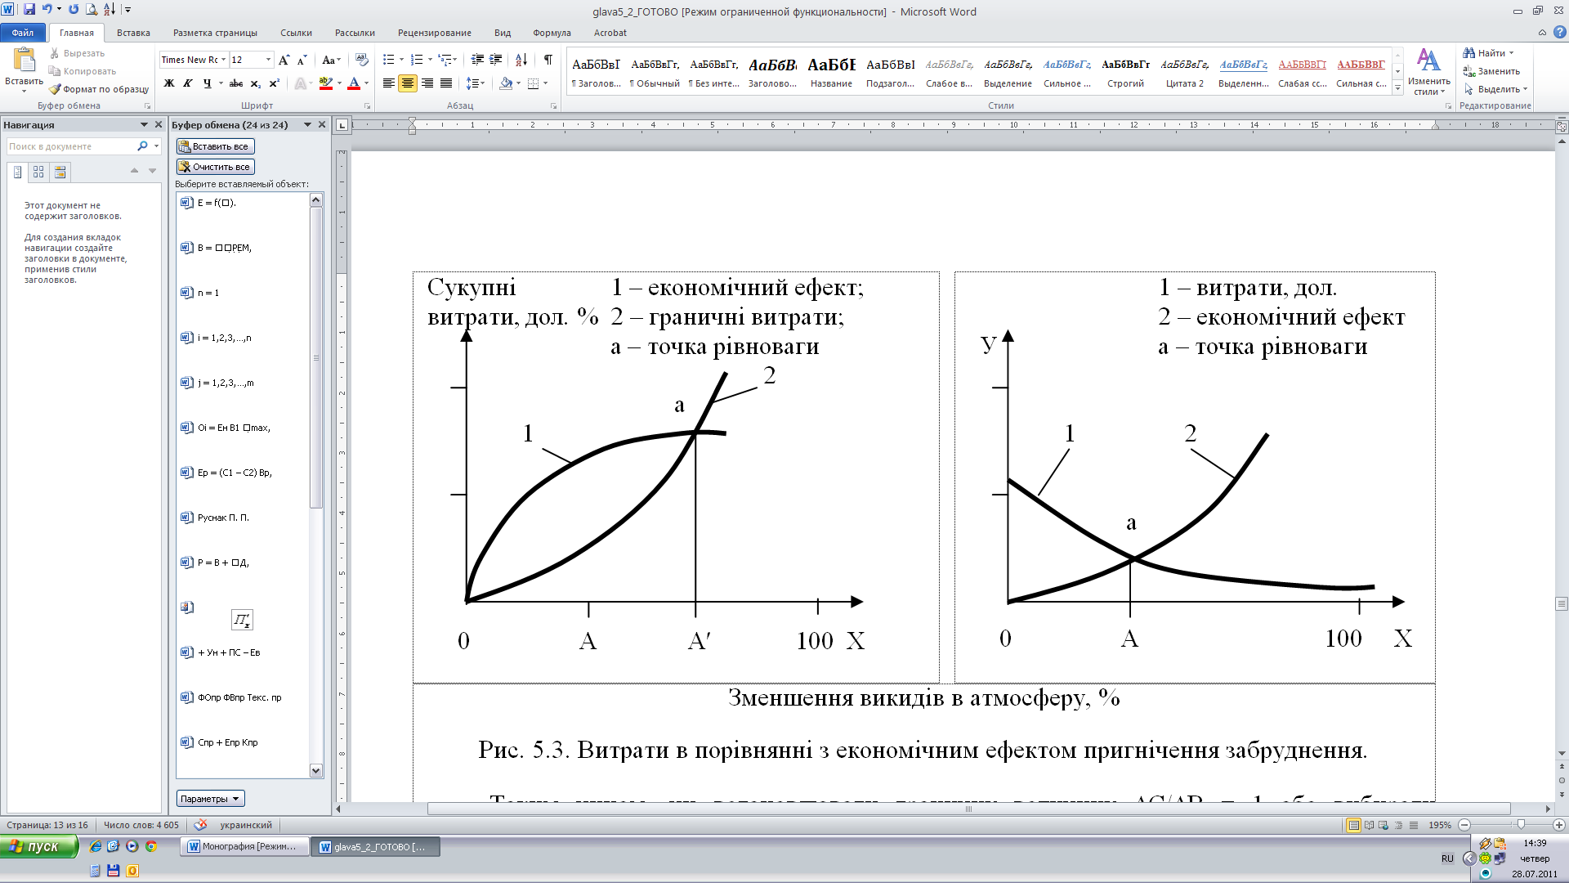
Task: Switch to Вставка tab
Action: pos(133,33)
